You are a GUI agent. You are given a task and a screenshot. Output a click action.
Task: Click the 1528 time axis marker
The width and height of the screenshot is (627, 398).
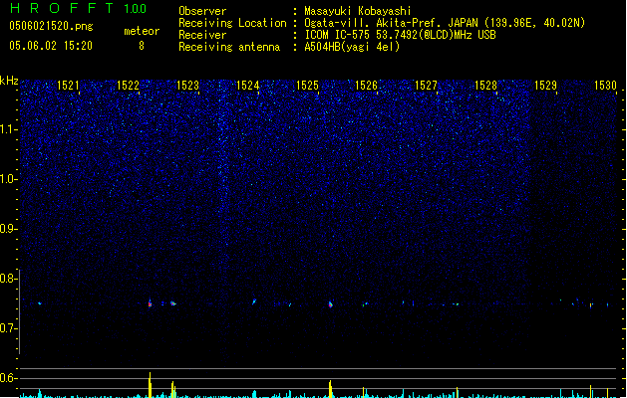485,86
